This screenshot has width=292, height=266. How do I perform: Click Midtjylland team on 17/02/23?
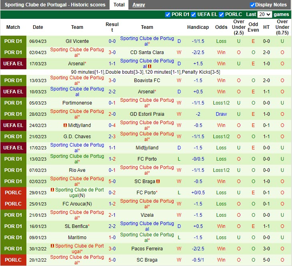click(147, 148)
